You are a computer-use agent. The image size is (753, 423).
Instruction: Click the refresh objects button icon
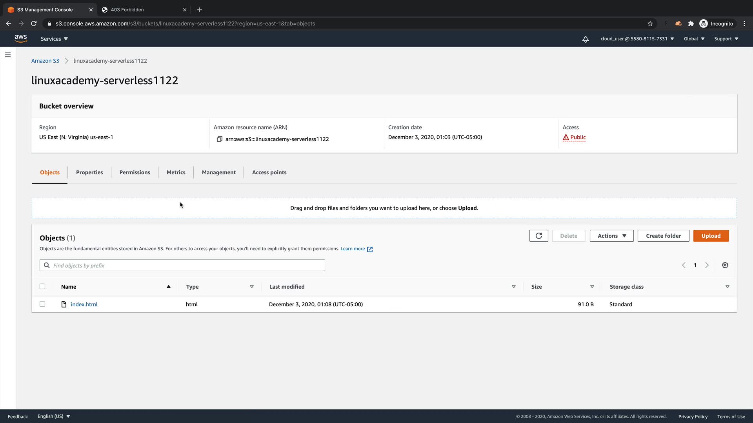(538, 236)
